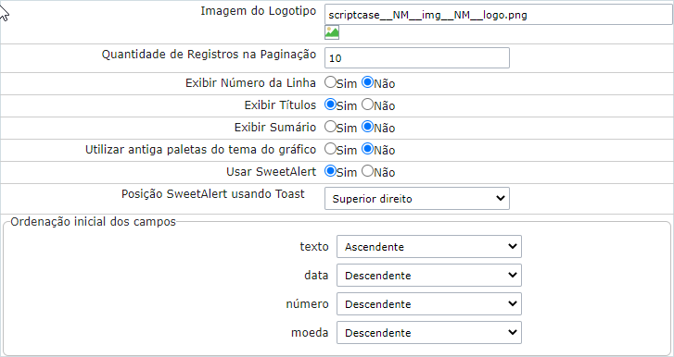This screenshot has height=357, width=674.
Task: Choose Não for antiga paletas do gráfico
Action: [367, 149]
